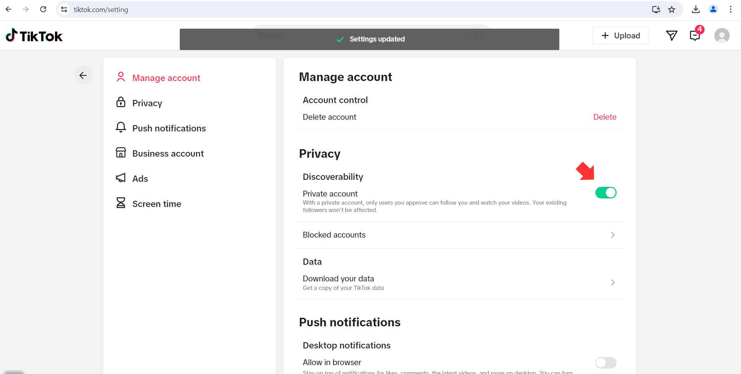Click the browser forward arrow

(26, 9)
